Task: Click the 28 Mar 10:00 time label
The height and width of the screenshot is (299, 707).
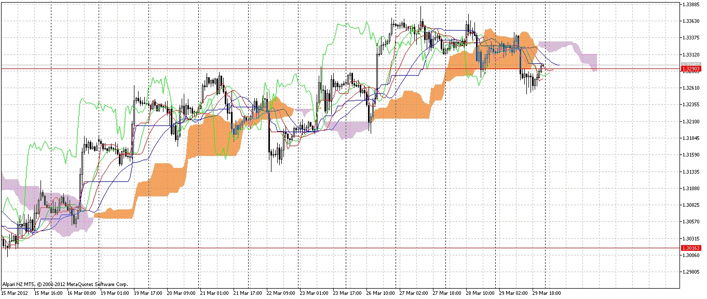Action: pyautogui.click(x=481, y=293)
